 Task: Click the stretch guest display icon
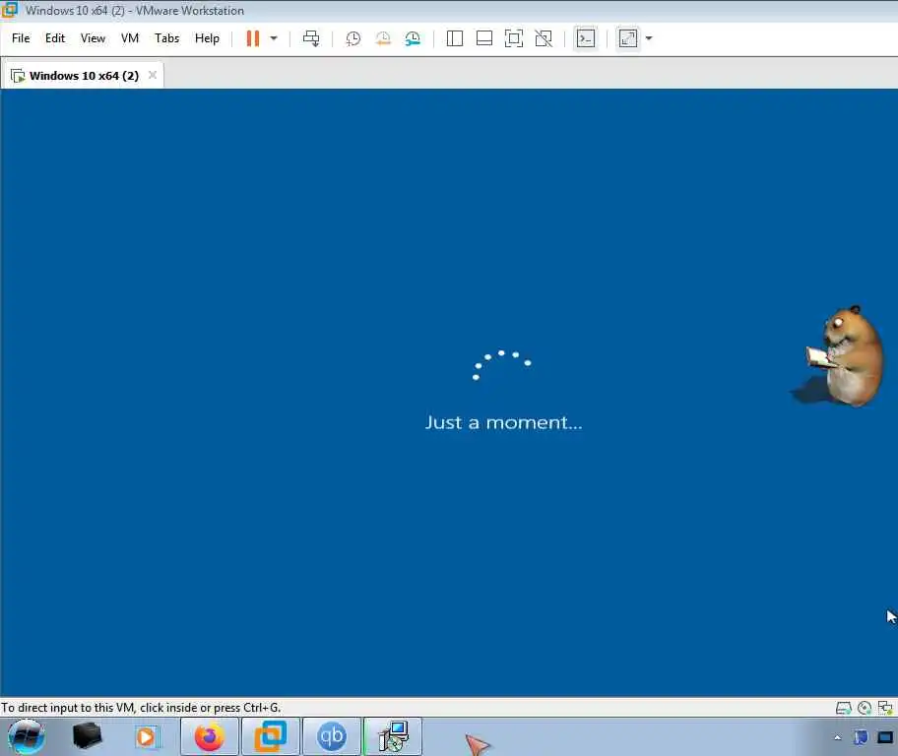(627, 38)
